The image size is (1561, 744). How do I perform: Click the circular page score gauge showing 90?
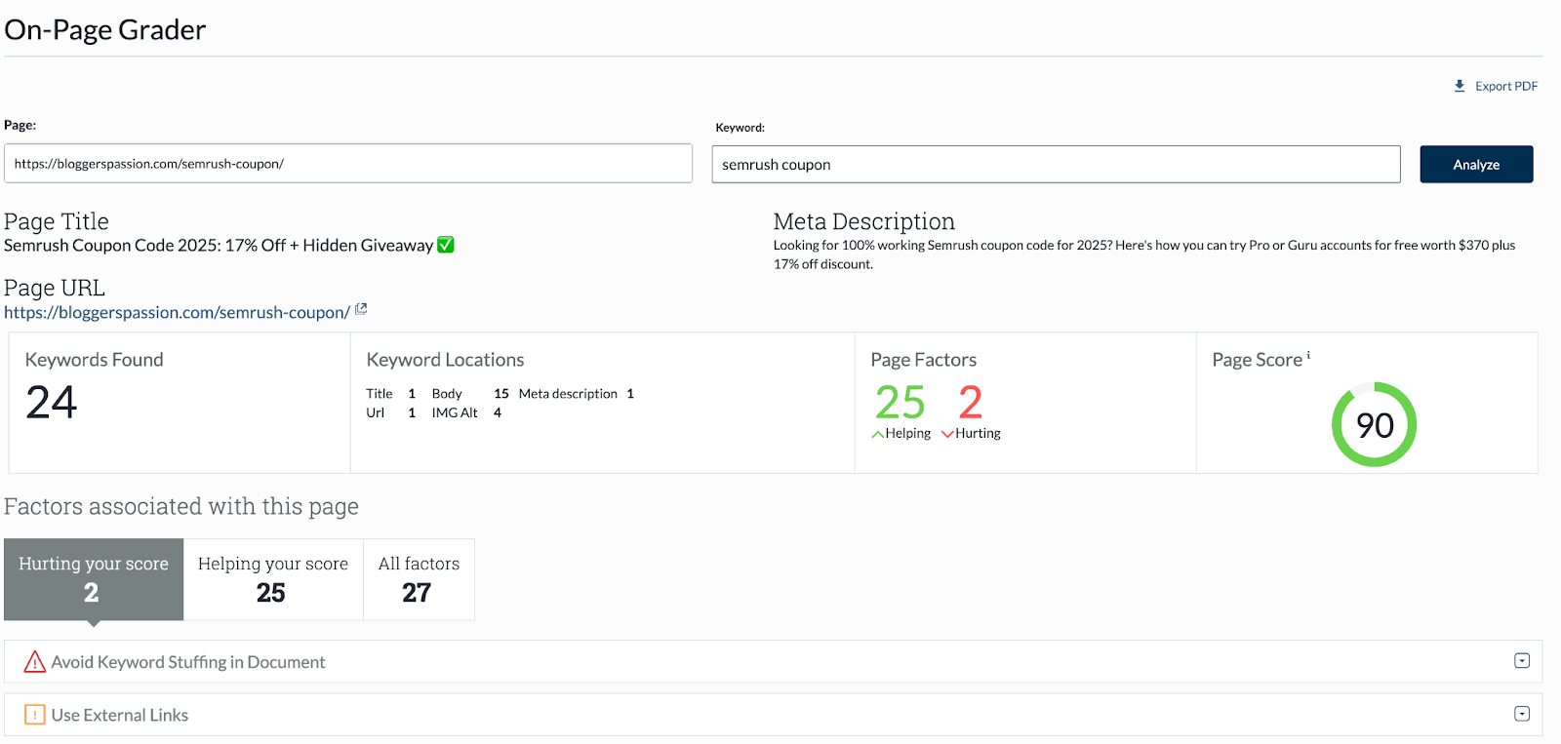(x=1374, y=424)
